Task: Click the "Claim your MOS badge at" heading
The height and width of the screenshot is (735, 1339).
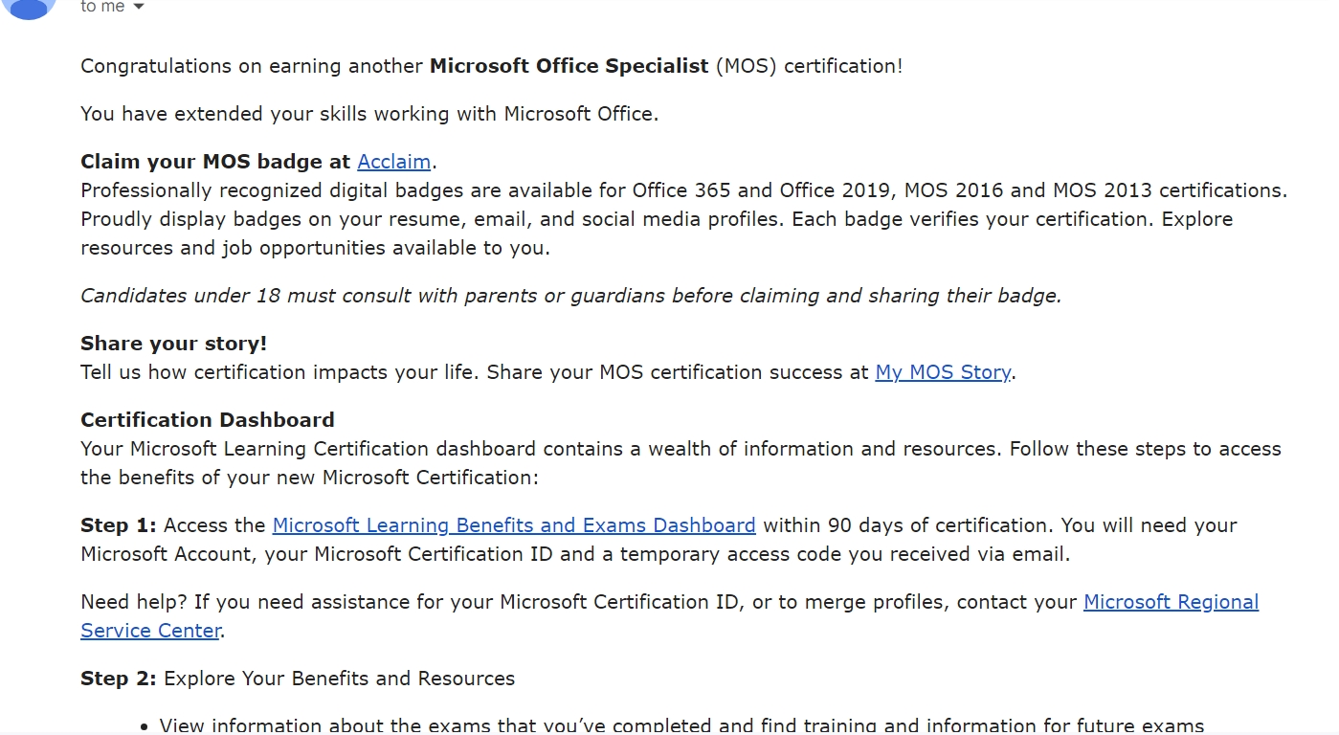Action: 215,162
